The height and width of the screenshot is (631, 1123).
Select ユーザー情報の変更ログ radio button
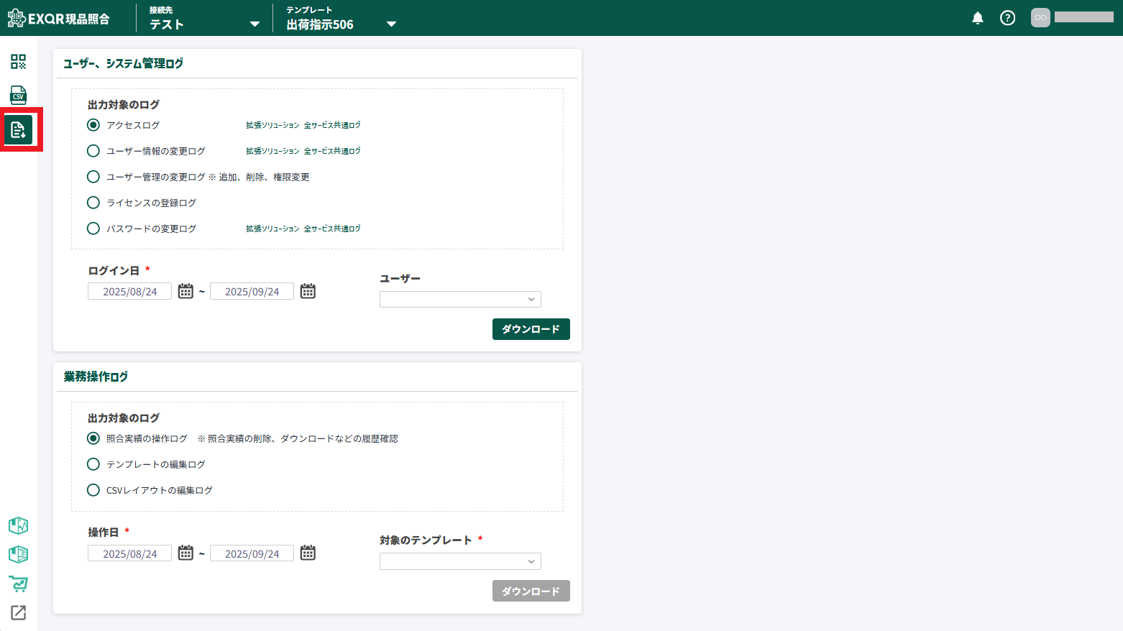click(93, 151)
